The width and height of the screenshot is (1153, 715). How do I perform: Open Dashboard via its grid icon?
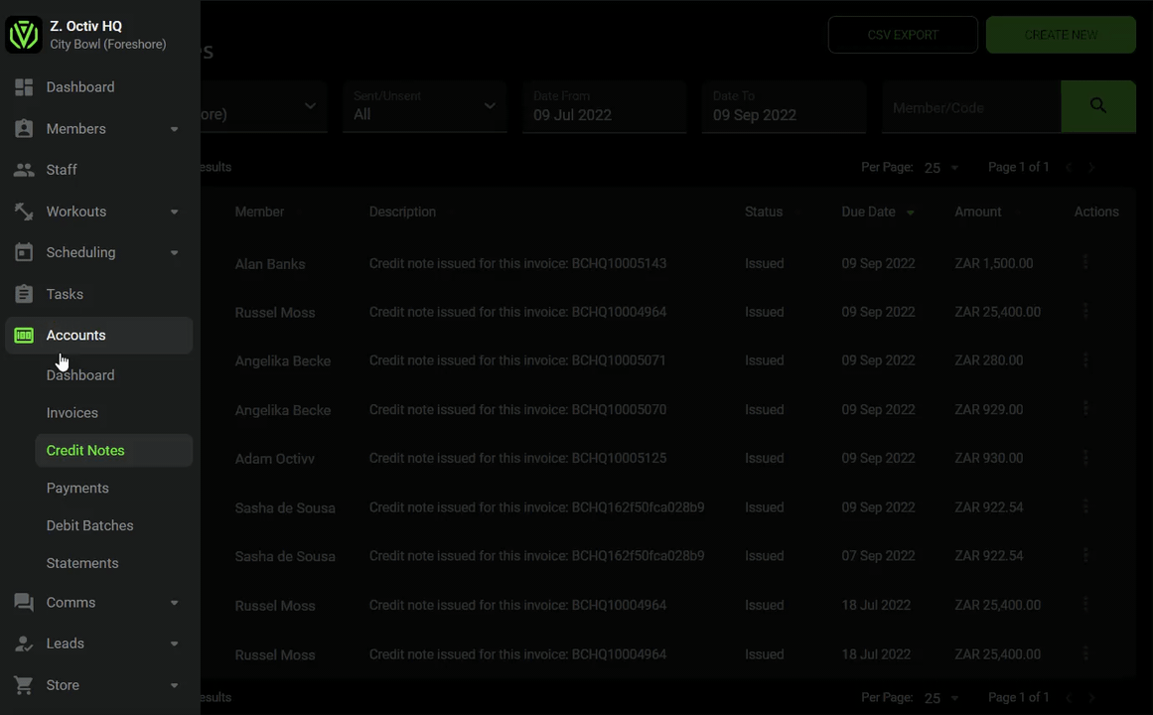click(x=24, y=86)
